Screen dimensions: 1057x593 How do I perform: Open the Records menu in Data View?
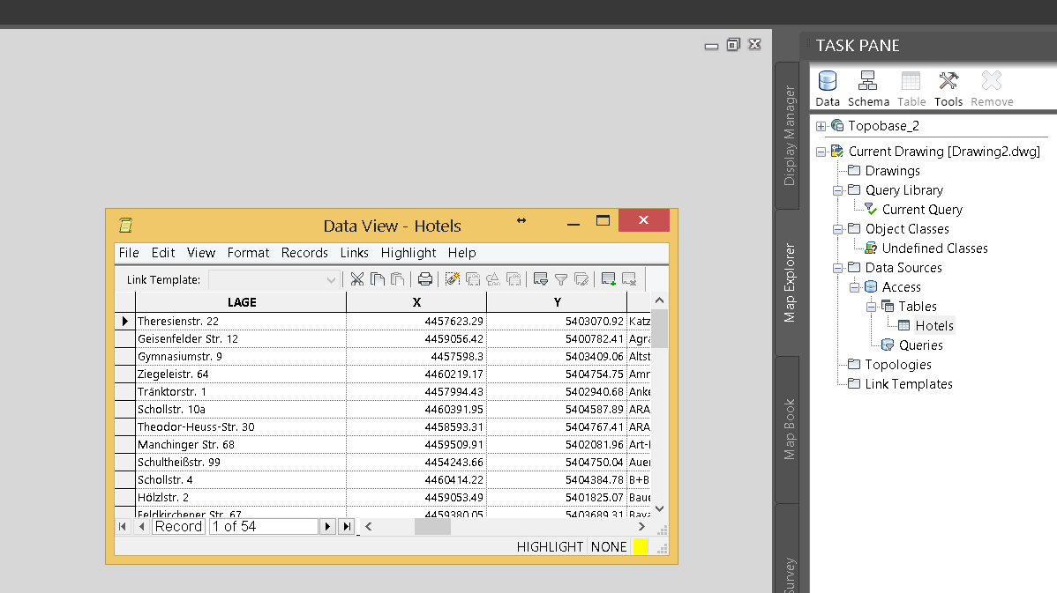[x=304, y=253]
